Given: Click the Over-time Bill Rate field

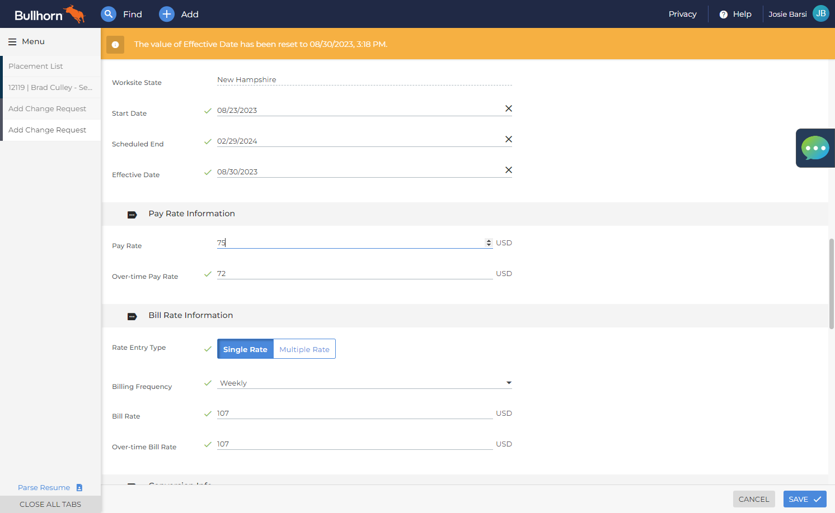Looking at the screenshot, I should pos(355,444).
